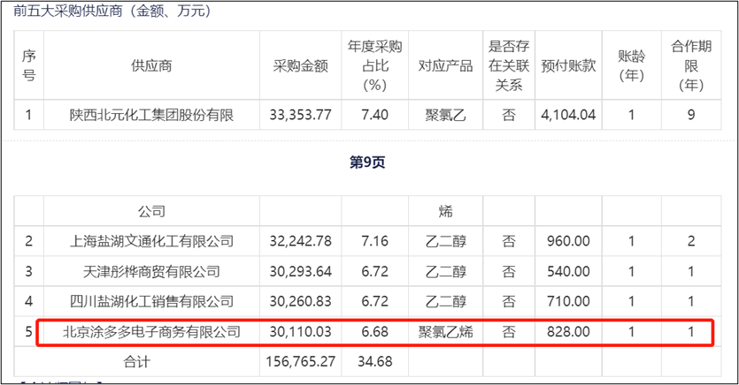Click 否 in 北京涂多多 row
This screenshot has width=739, height=385.
509,332
